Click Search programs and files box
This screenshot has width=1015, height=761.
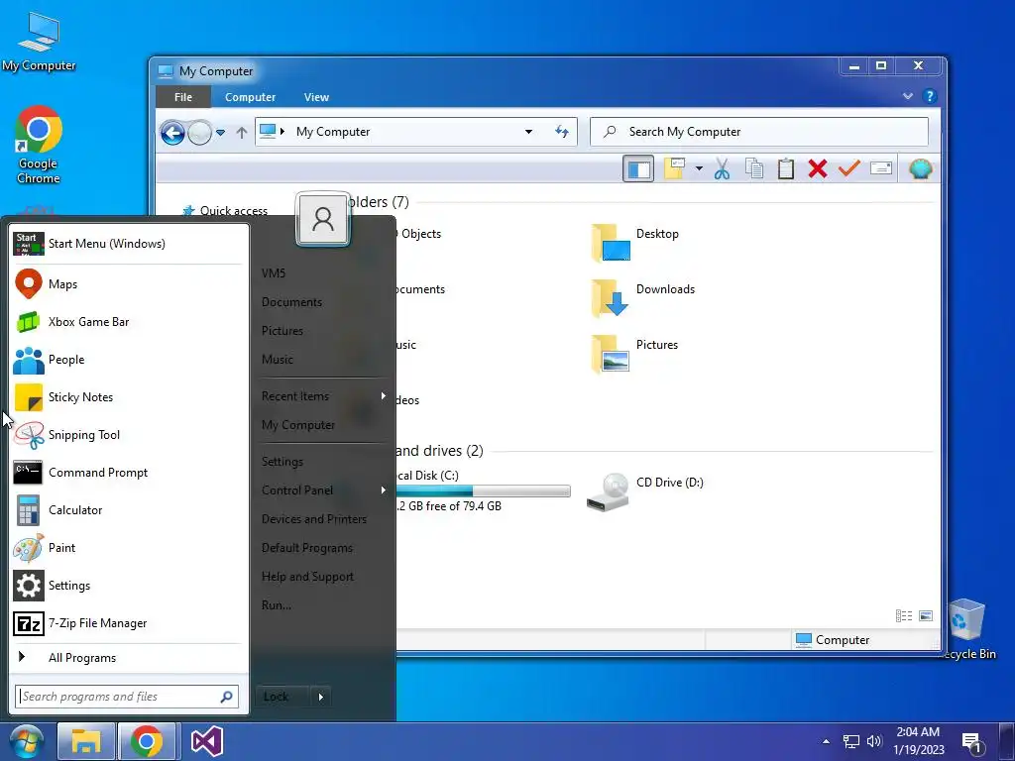[127, 697]
